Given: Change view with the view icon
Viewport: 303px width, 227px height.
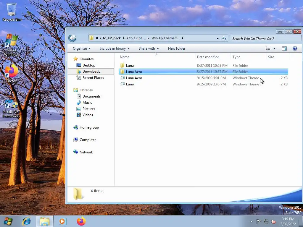Looking at the screenshot, I should 268,48.
